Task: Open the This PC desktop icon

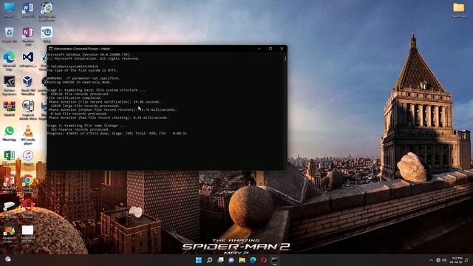Action: (10, 10)
